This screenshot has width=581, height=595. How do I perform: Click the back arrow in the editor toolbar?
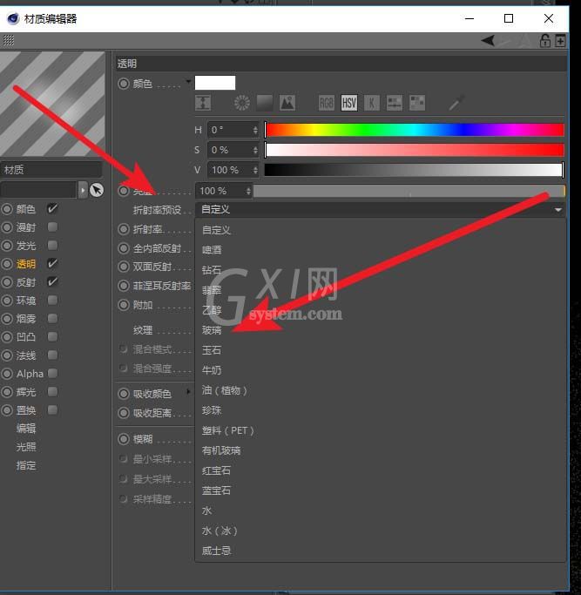[x=488, y=40]
